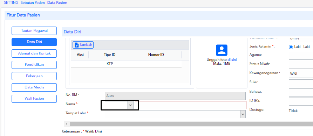Image resolution: width=313 pixels, height=136 pixels.
Task: Open the SETTING menu
Action: (x=11, y=3)
